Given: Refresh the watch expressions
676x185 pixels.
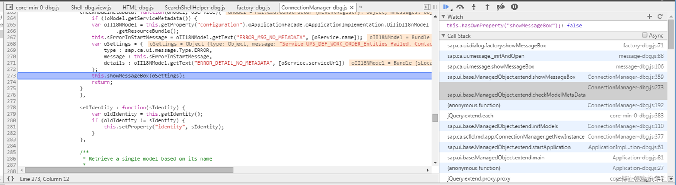Looking at the screenshot, I should point(660,16).
